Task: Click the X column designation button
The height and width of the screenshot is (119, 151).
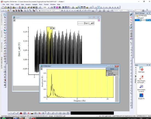Action: point(96,7)
